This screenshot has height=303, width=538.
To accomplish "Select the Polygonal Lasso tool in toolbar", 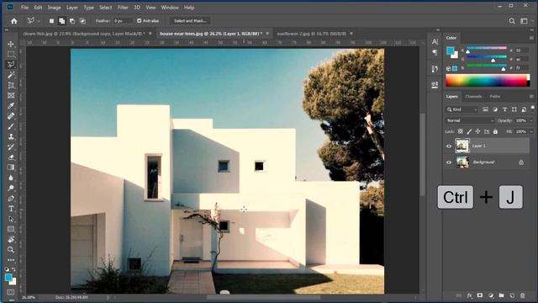I will 11,65.
